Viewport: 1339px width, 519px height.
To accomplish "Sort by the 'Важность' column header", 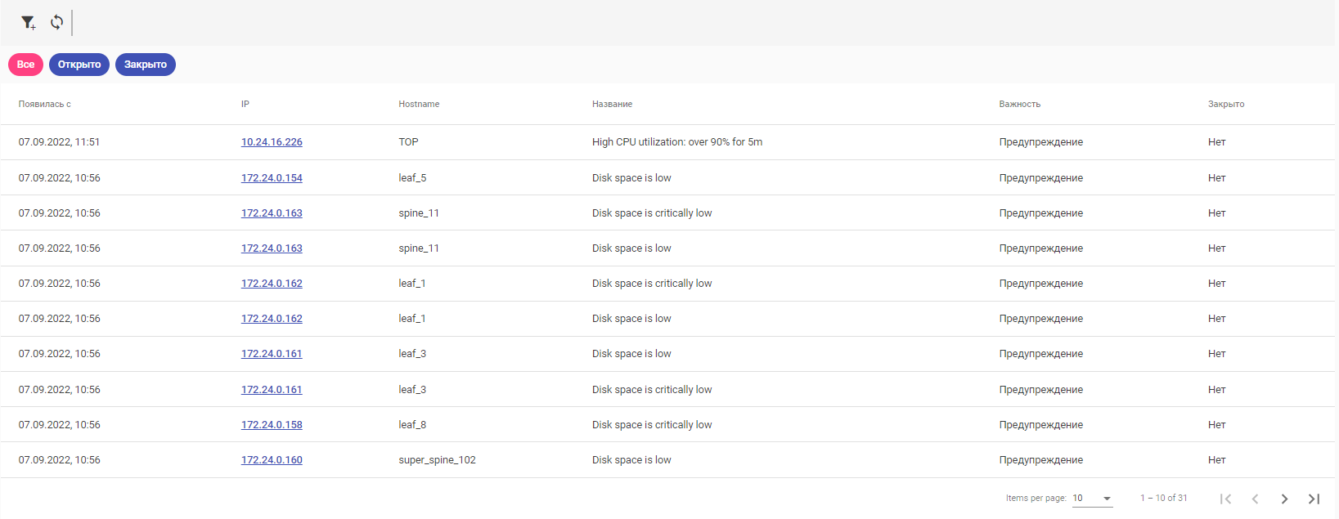I will pos(1019,105).
